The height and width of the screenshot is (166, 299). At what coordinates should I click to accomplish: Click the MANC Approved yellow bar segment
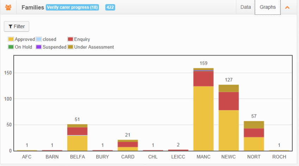[x=203, y=119]
